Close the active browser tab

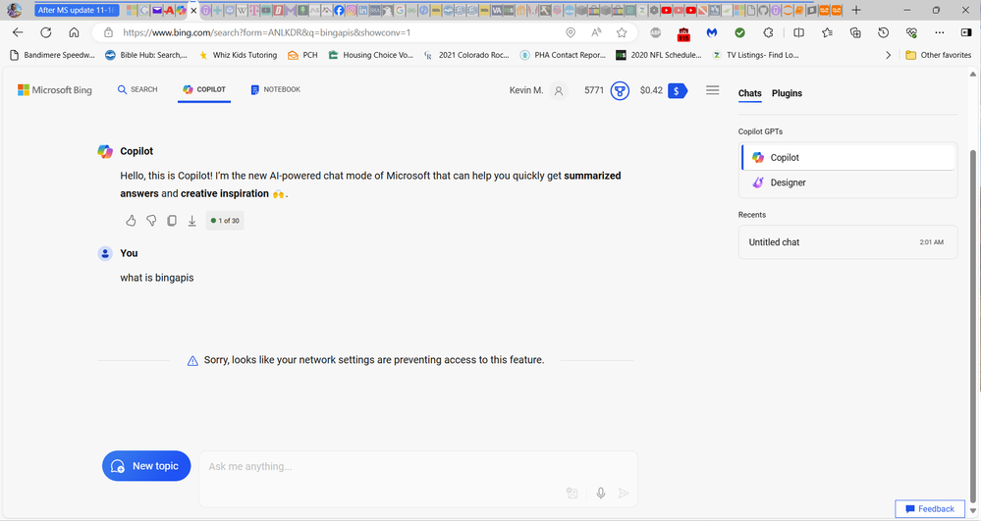point(193,10)
